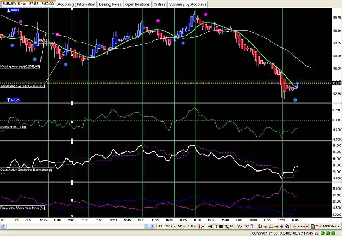The image size is (342, 236).
Task: Click the status bar value 0.5405
Action: (x=285, y=233)
